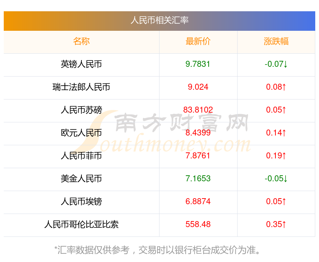The image size is (319, 262).
Task: Click the price 83.8102
Action: (198, 110)
